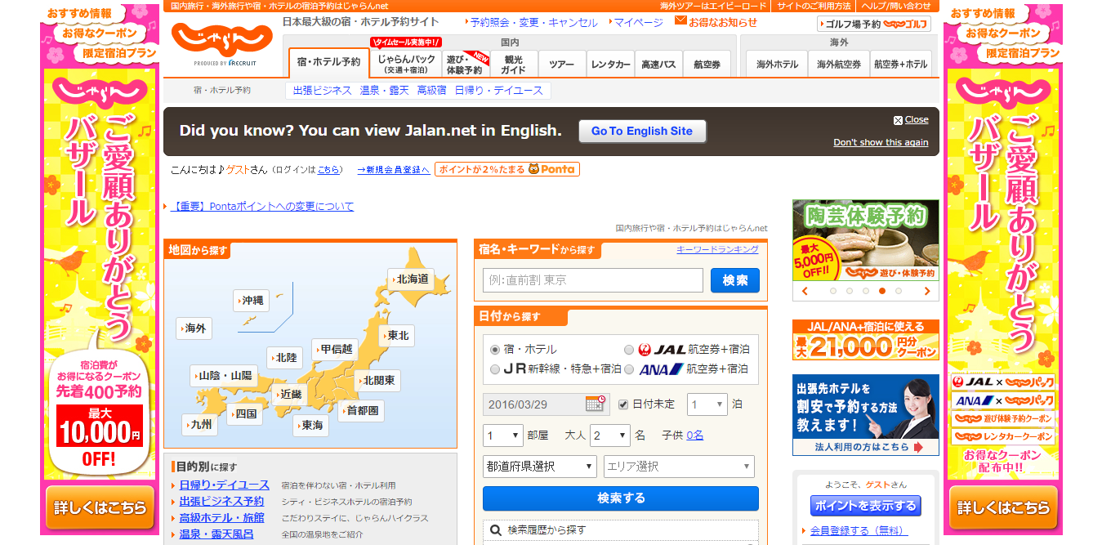1102x545 pixels.
Task: Open the キーワードランキング link
Action: click(x=717, y=249)
